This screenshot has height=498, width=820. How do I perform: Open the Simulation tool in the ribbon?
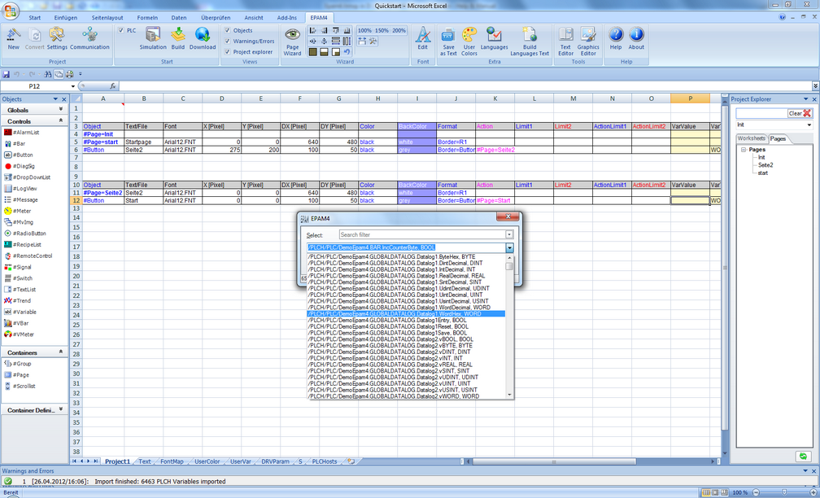[x=153, y=38]
